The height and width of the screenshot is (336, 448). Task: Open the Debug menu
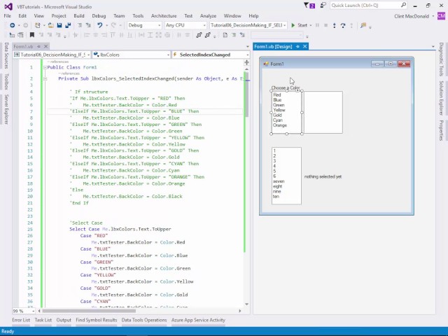pyautogui.click(x=99, y=16)
